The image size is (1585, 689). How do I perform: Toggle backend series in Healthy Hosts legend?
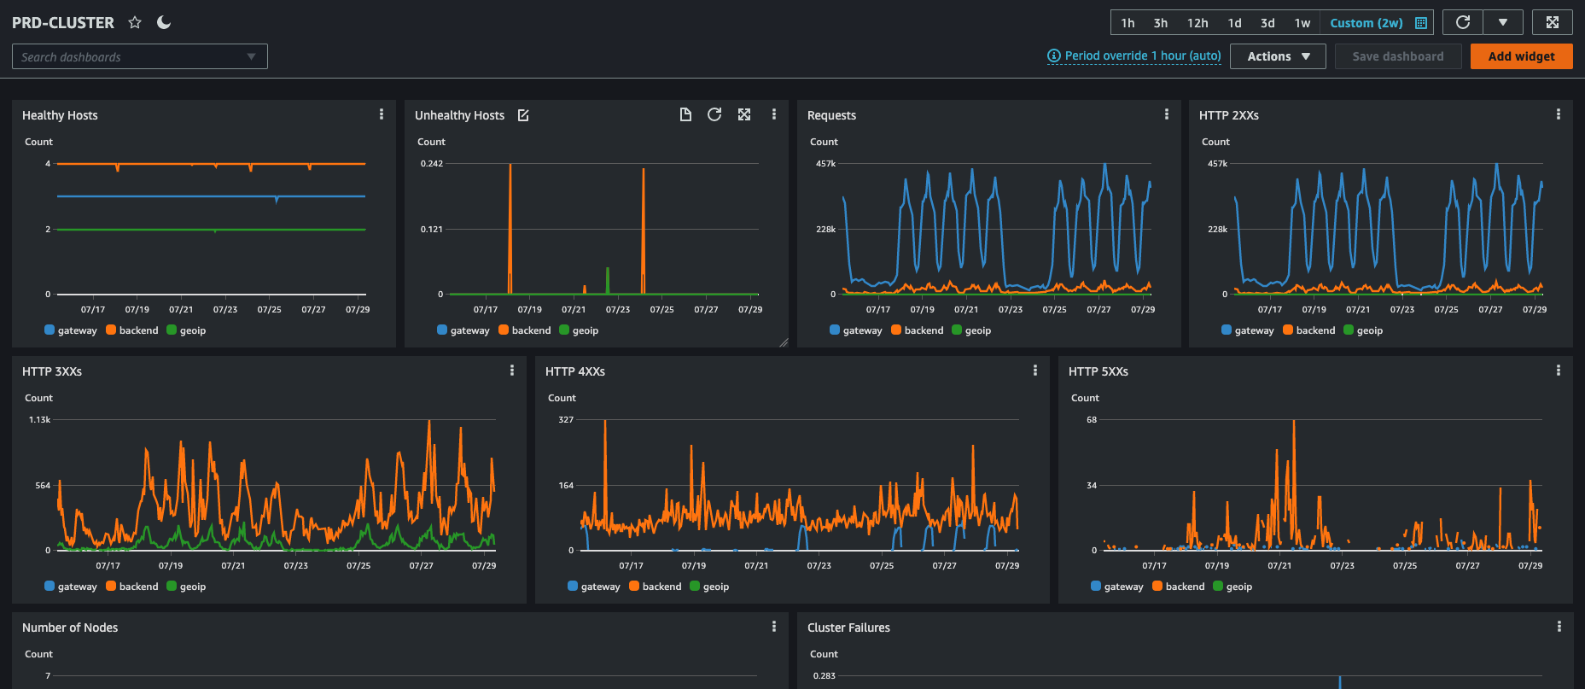pos(132,330)
